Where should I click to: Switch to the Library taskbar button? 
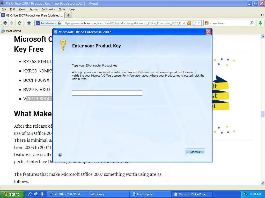109,194
